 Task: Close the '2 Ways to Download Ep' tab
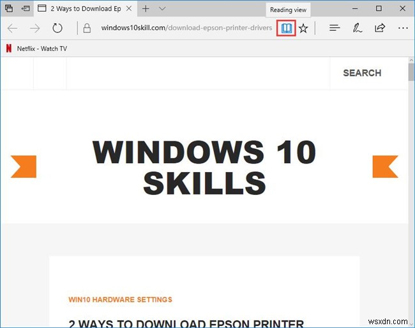pyautogui.click(x=129, y=8)
